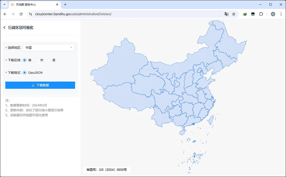Open the Chrome three-dot menu
The height and width of the screenshot is (177, 286).
(x=281, y=14)
